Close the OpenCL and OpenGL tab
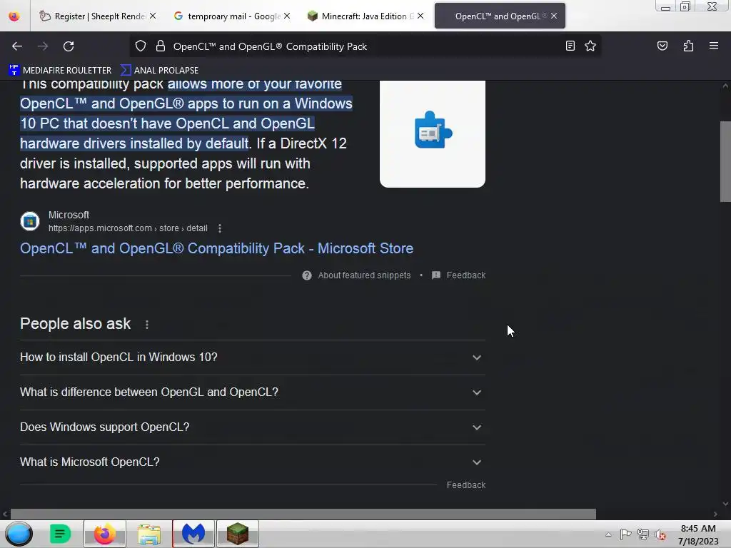The width and height of the screenshot is (731, 548). tap(554, 16)
